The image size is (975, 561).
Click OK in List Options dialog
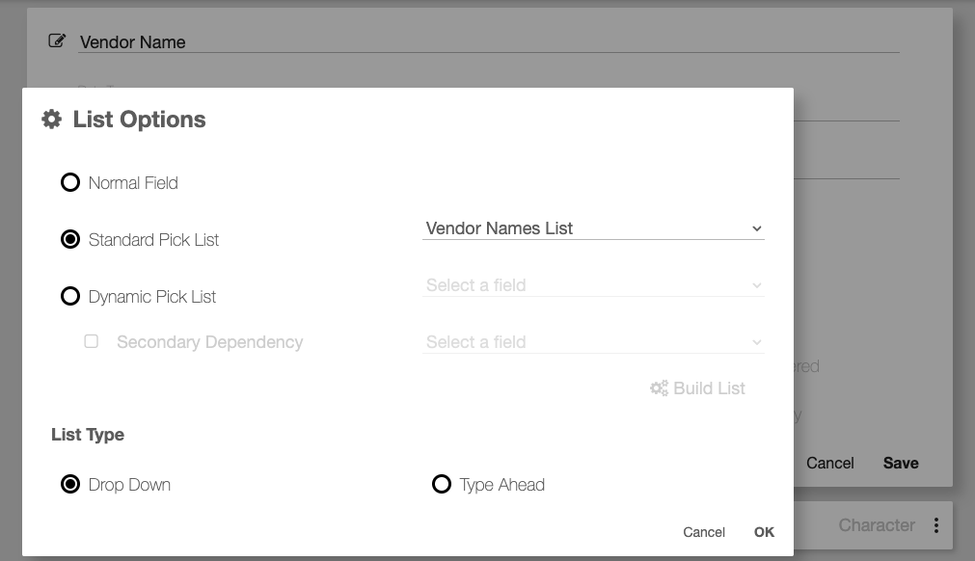pos(764,532)
